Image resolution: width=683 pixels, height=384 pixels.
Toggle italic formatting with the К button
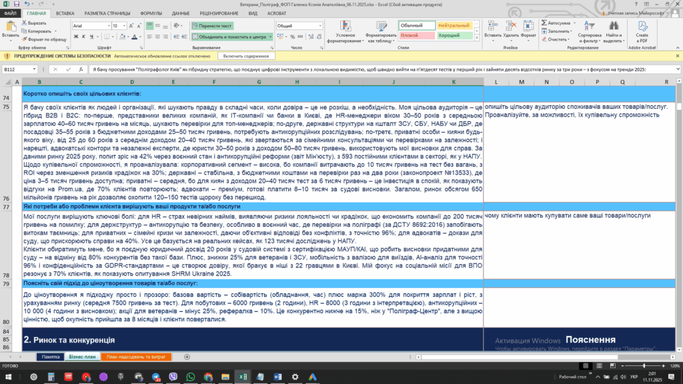[83, 37]
